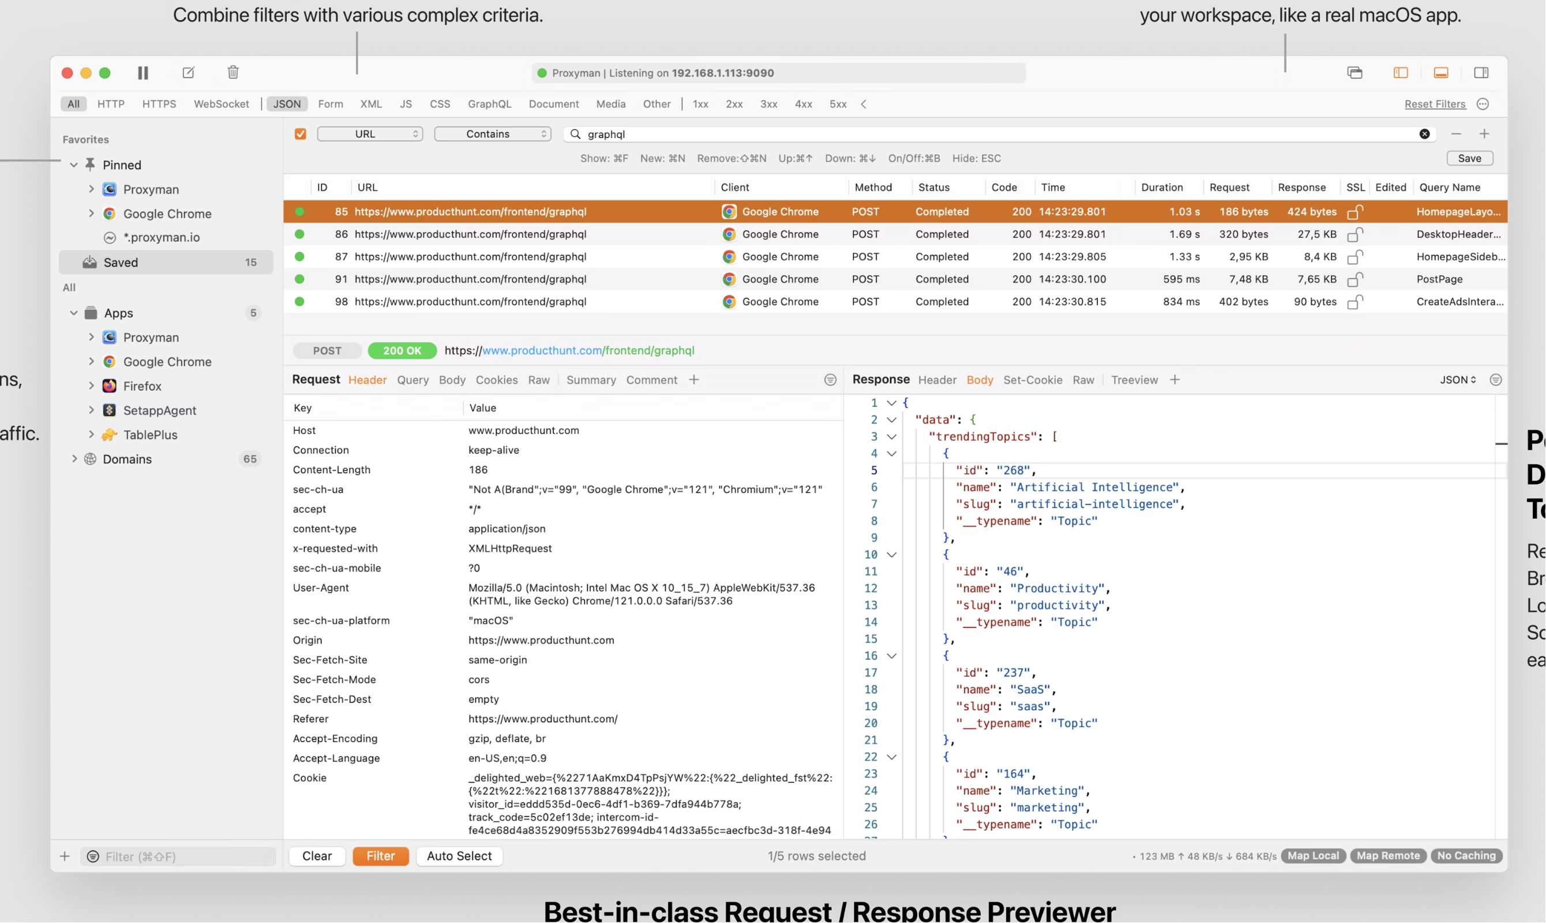The width and height of the screenshot is (1546, 923).
Task: Fold JSON object at line 10
Action: (x=892, y=555)
